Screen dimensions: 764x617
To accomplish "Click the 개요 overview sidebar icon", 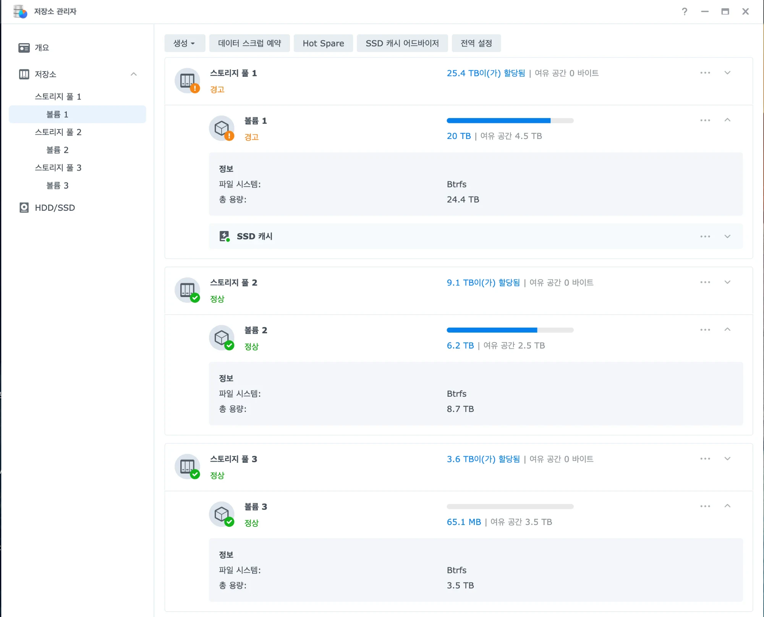I will tap(24, 48).
